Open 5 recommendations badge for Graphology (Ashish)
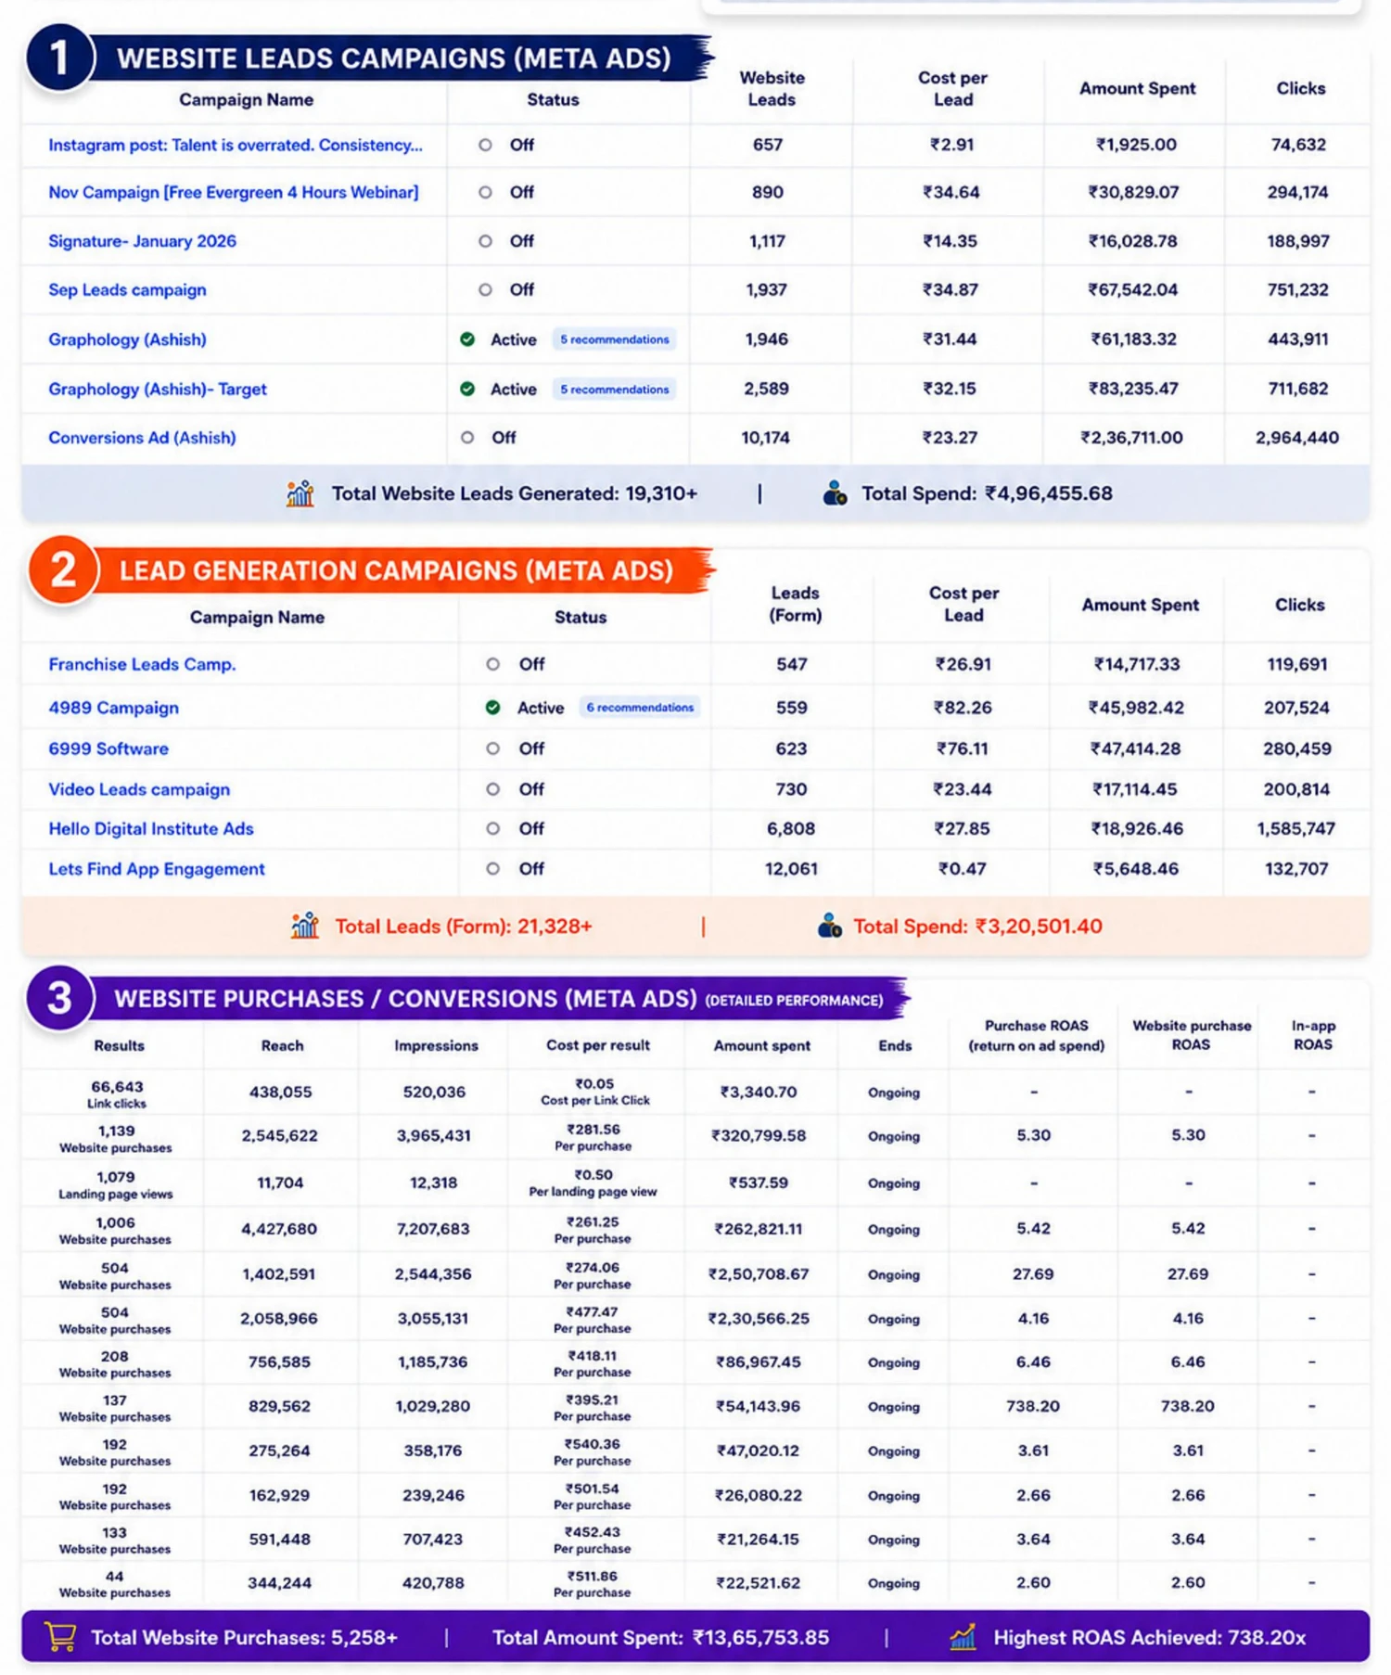Screen dimensions: 1391x1675 point(614,339)
